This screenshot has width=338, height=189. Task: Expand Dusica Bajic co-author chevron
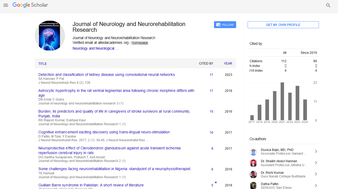pyautogui.click(x=316, y=151)
